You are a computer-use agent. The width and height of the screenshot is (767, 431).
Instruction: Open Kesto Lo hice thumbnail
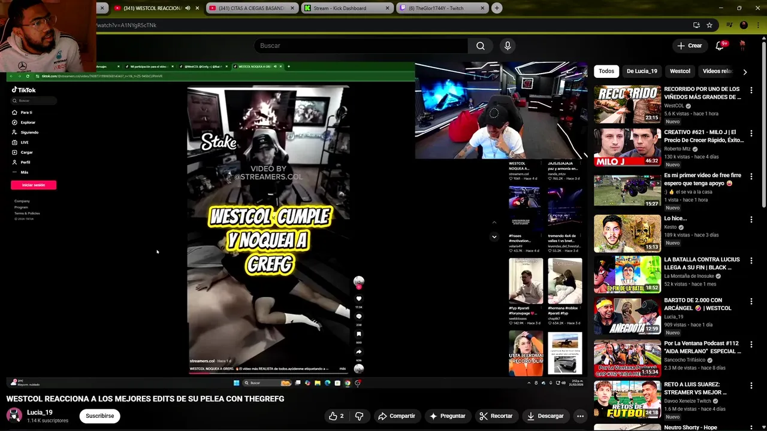coord(627,233)
